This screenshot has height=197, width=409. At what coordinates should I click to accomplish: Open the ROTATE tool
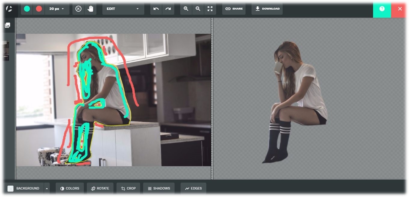100,189
